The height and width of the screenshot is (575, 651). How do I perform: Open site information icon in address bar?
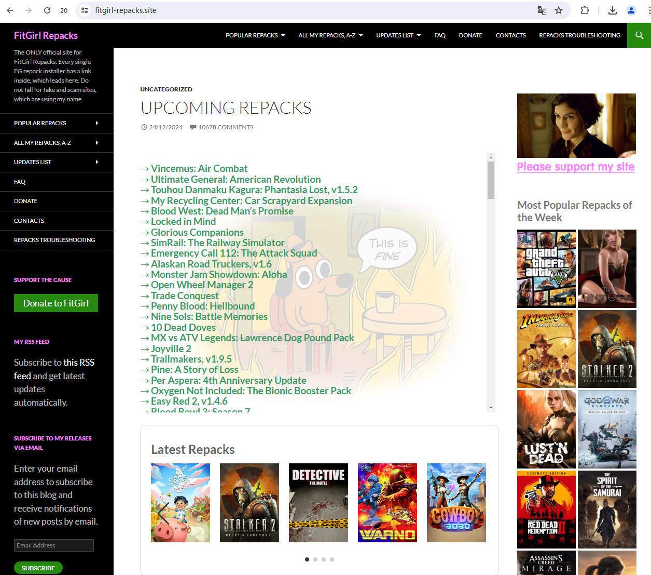pos(85,10)
